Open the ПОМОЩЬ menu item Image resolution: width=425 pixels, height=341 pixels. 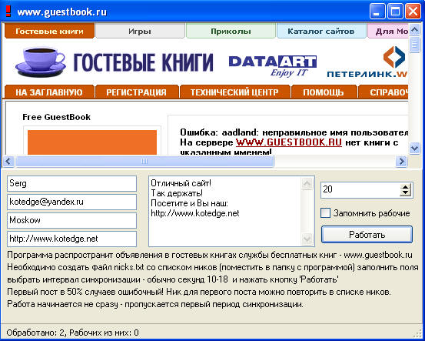tap(324, 92)
